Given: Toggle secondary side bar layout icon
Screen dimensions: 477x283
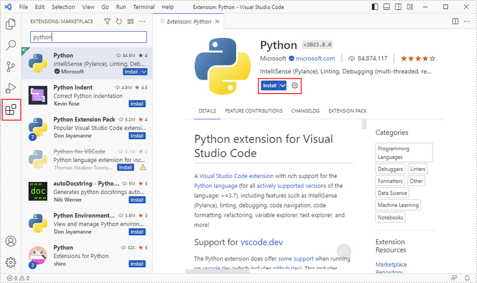Looking at the screenshot, I should [398, 7].
